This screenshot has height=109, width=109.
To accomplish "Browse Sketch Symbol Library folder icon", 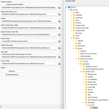I will click(x=59, y=28).
